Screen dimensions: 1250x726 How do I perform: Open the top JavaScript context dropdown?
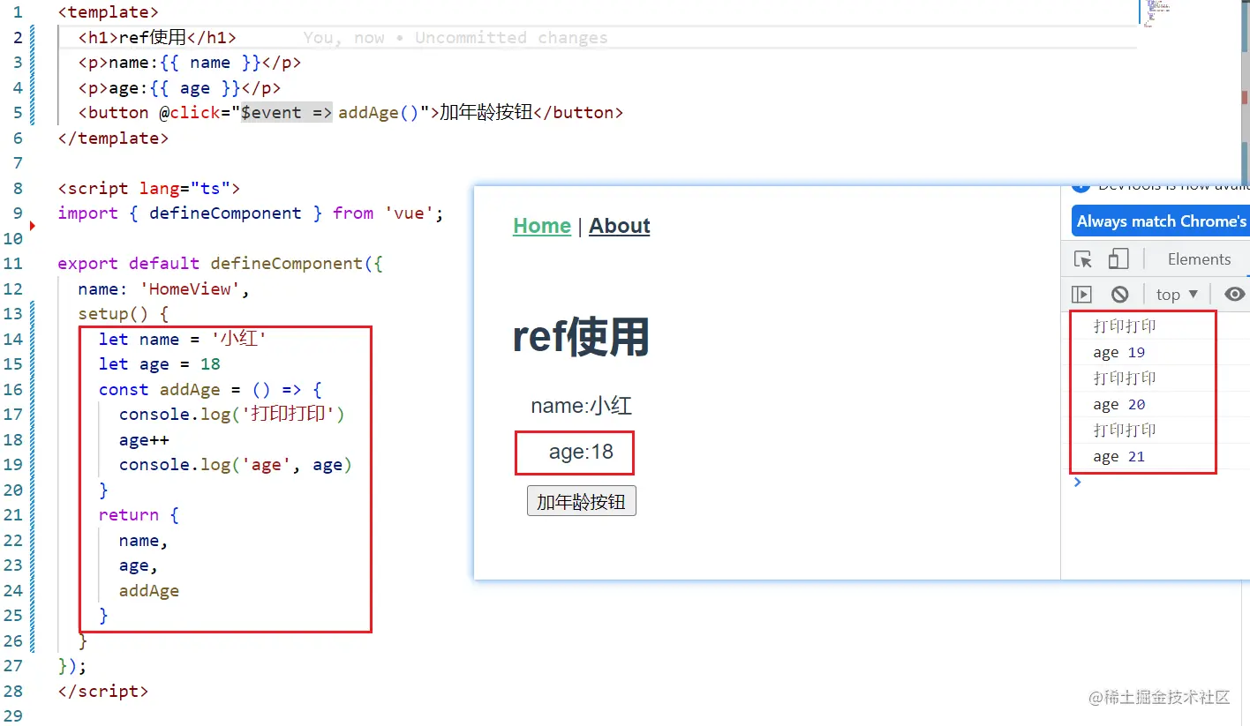(1177, 295)
